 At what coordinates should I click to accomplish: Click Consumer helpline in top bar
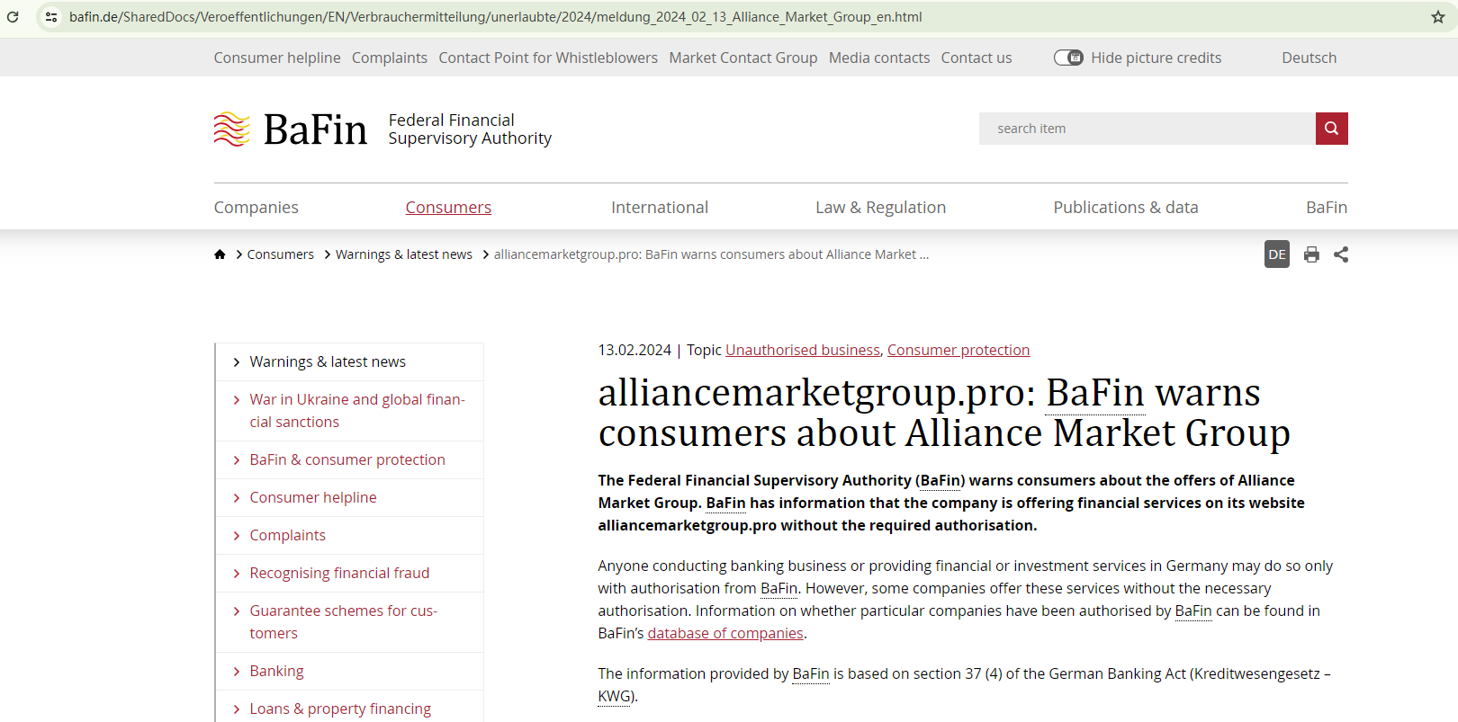click(277, 58)
